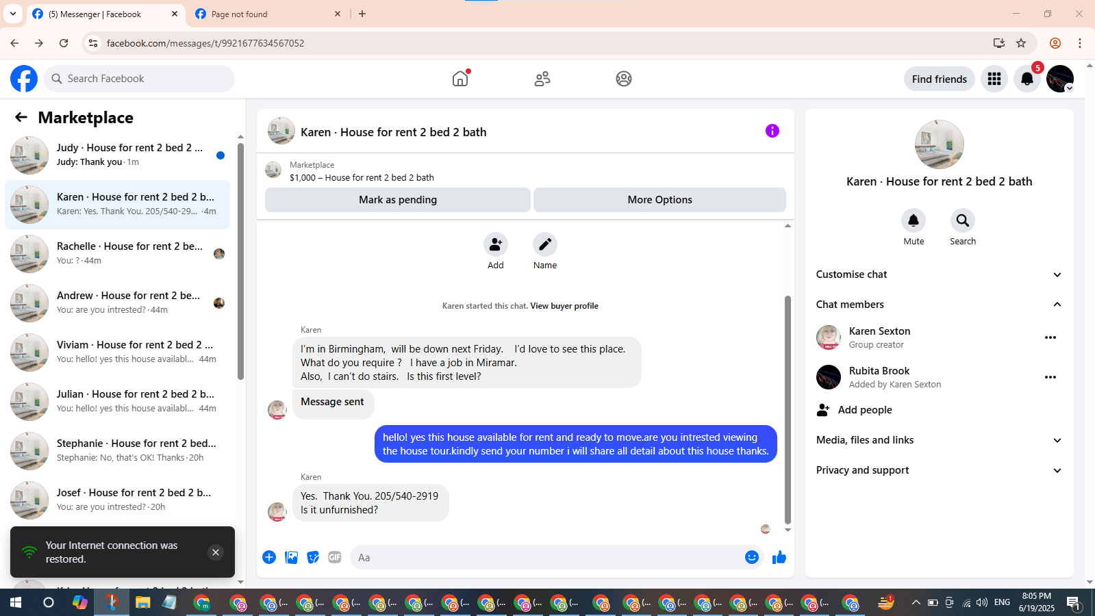The width and height of the screenshot is (1095, 616).
Task: Open Rubita Brook's member entry
Action: click(939, 377)
